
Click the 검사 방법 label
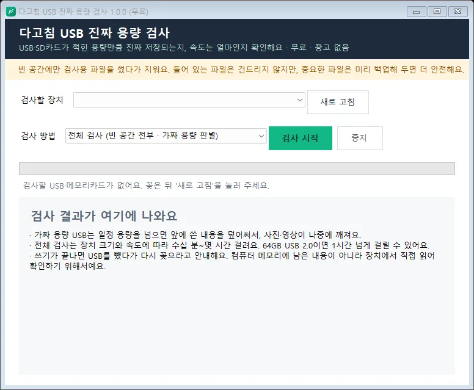click(38, 135)
